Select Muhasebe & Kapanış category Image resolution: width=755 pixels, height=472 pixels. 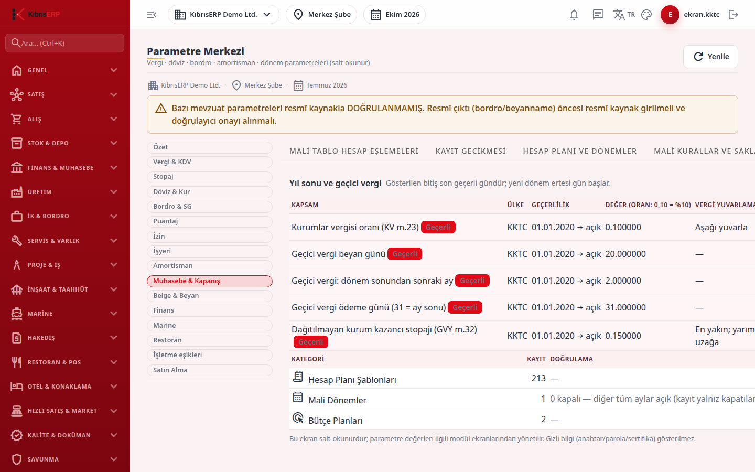click(210, 281)
